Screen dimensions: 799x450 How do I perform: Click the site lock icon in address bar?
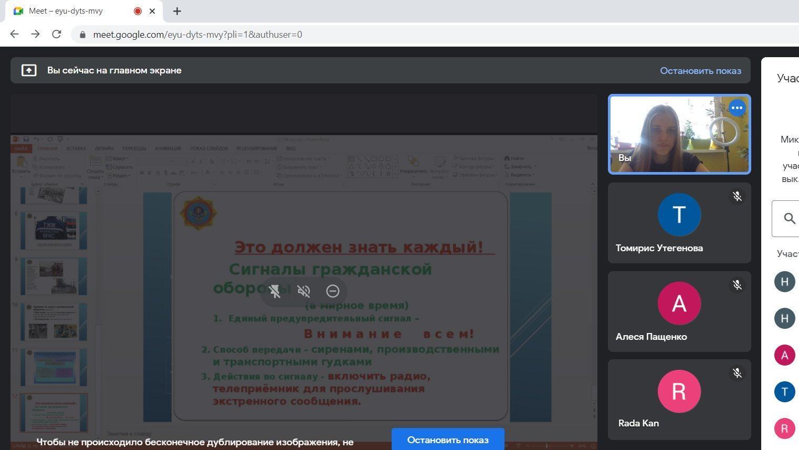pos(82,35)
